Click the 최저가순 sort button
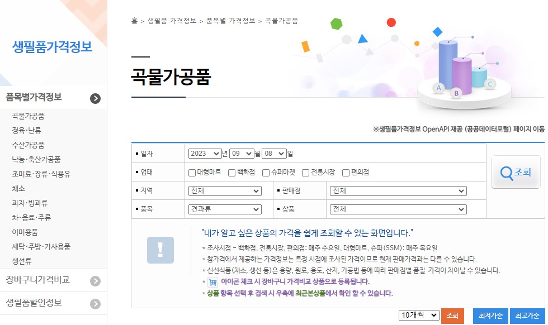 pyautogui.click(x=490, y=316)
